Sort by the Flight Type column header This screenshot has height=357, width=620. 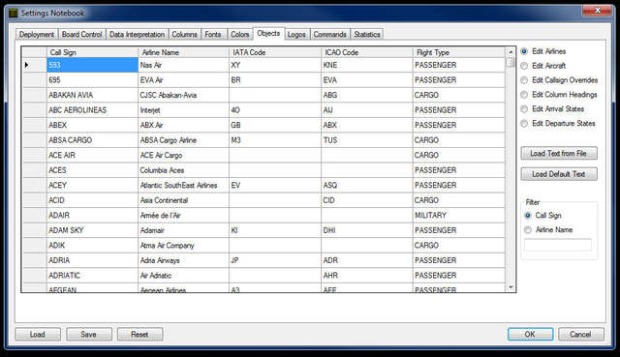pos(459,52)
